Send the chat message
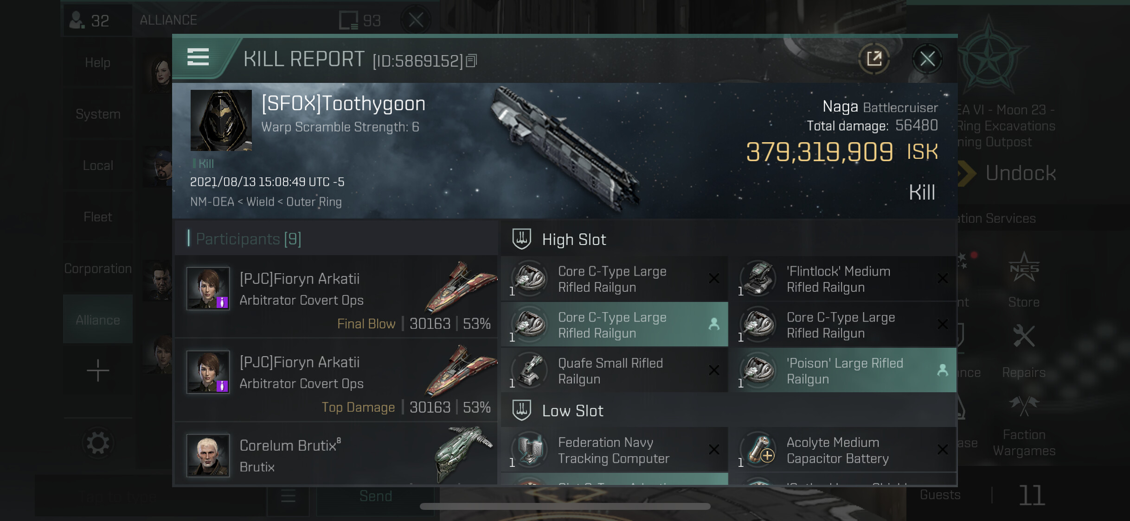This screenshot has width=1130, height=521. [x=376, y=496]
